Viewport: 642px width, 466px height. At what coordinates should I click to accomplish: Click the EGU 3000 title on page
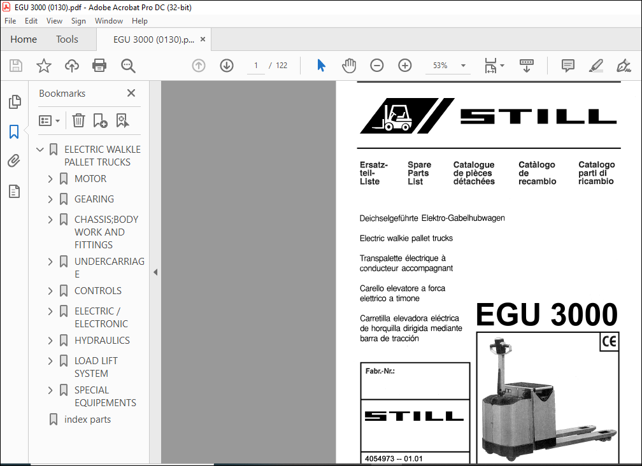[546, 314]
